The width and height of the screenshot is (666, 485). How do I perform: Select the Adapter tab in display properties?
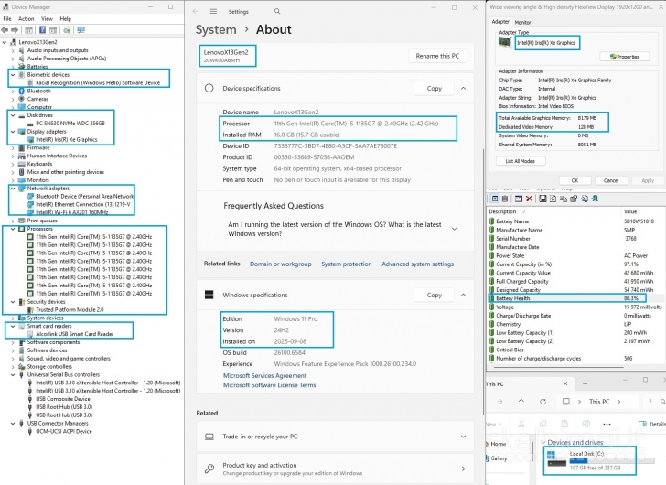500,22
